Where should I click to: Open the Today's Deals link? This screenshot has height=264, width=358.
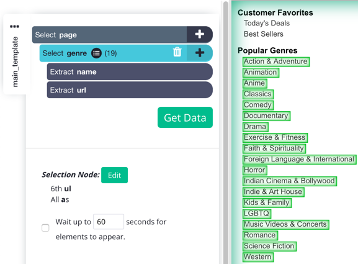[x=266, y=24]
